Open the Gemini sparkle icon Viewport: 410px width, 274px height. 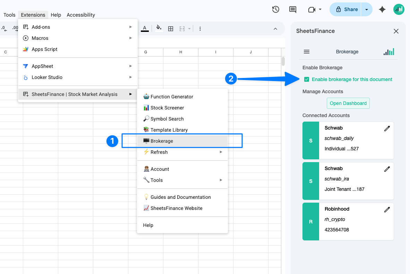coord(382,9)
